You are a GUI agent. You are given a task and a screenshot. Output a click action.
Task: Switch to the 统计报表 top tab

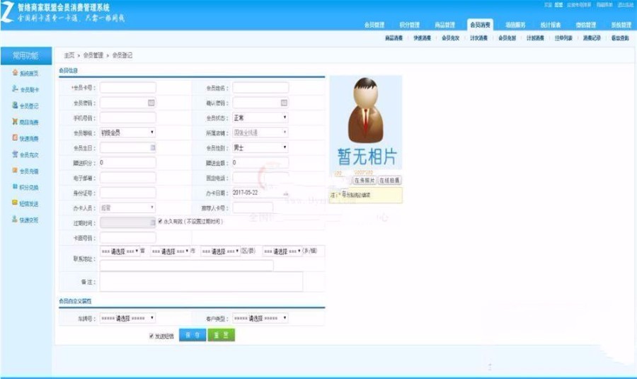click(552, 25)
